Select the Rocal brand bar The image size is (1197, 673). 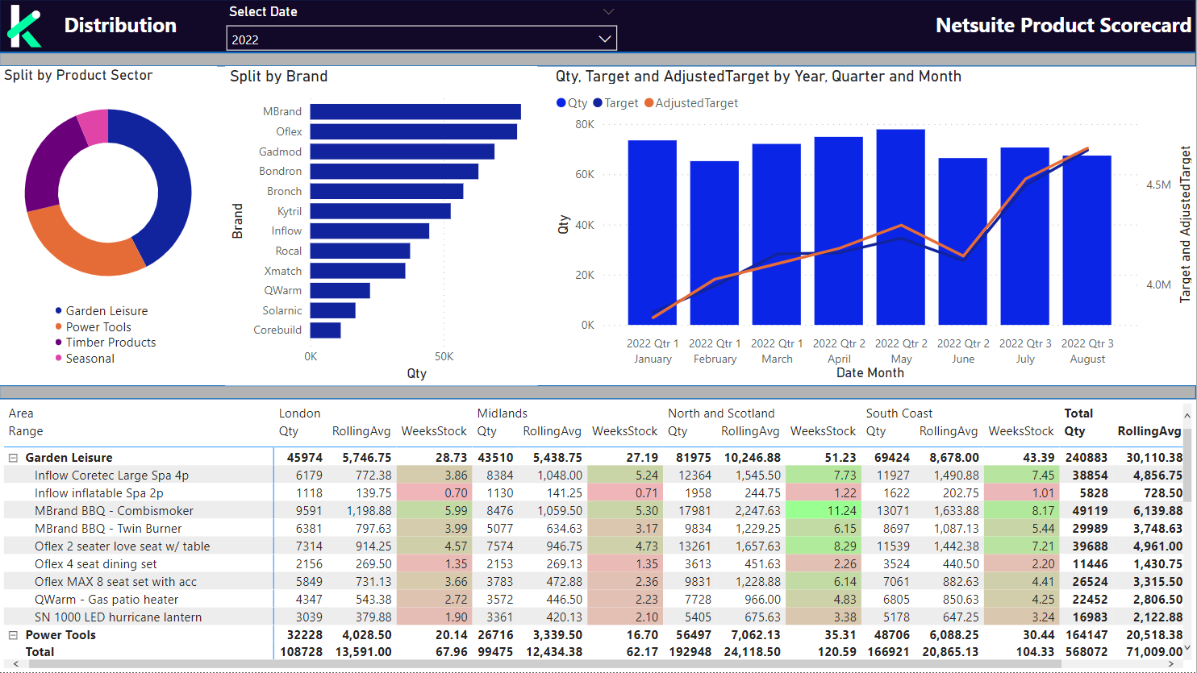[x=361, y=251]
